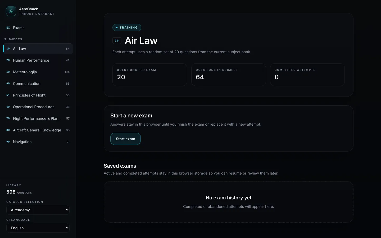Start a new exam

click(125, 139)
